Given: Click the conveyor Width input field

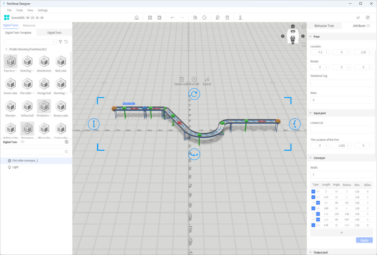Looking at the screenshot, I should tap(342, 174).
